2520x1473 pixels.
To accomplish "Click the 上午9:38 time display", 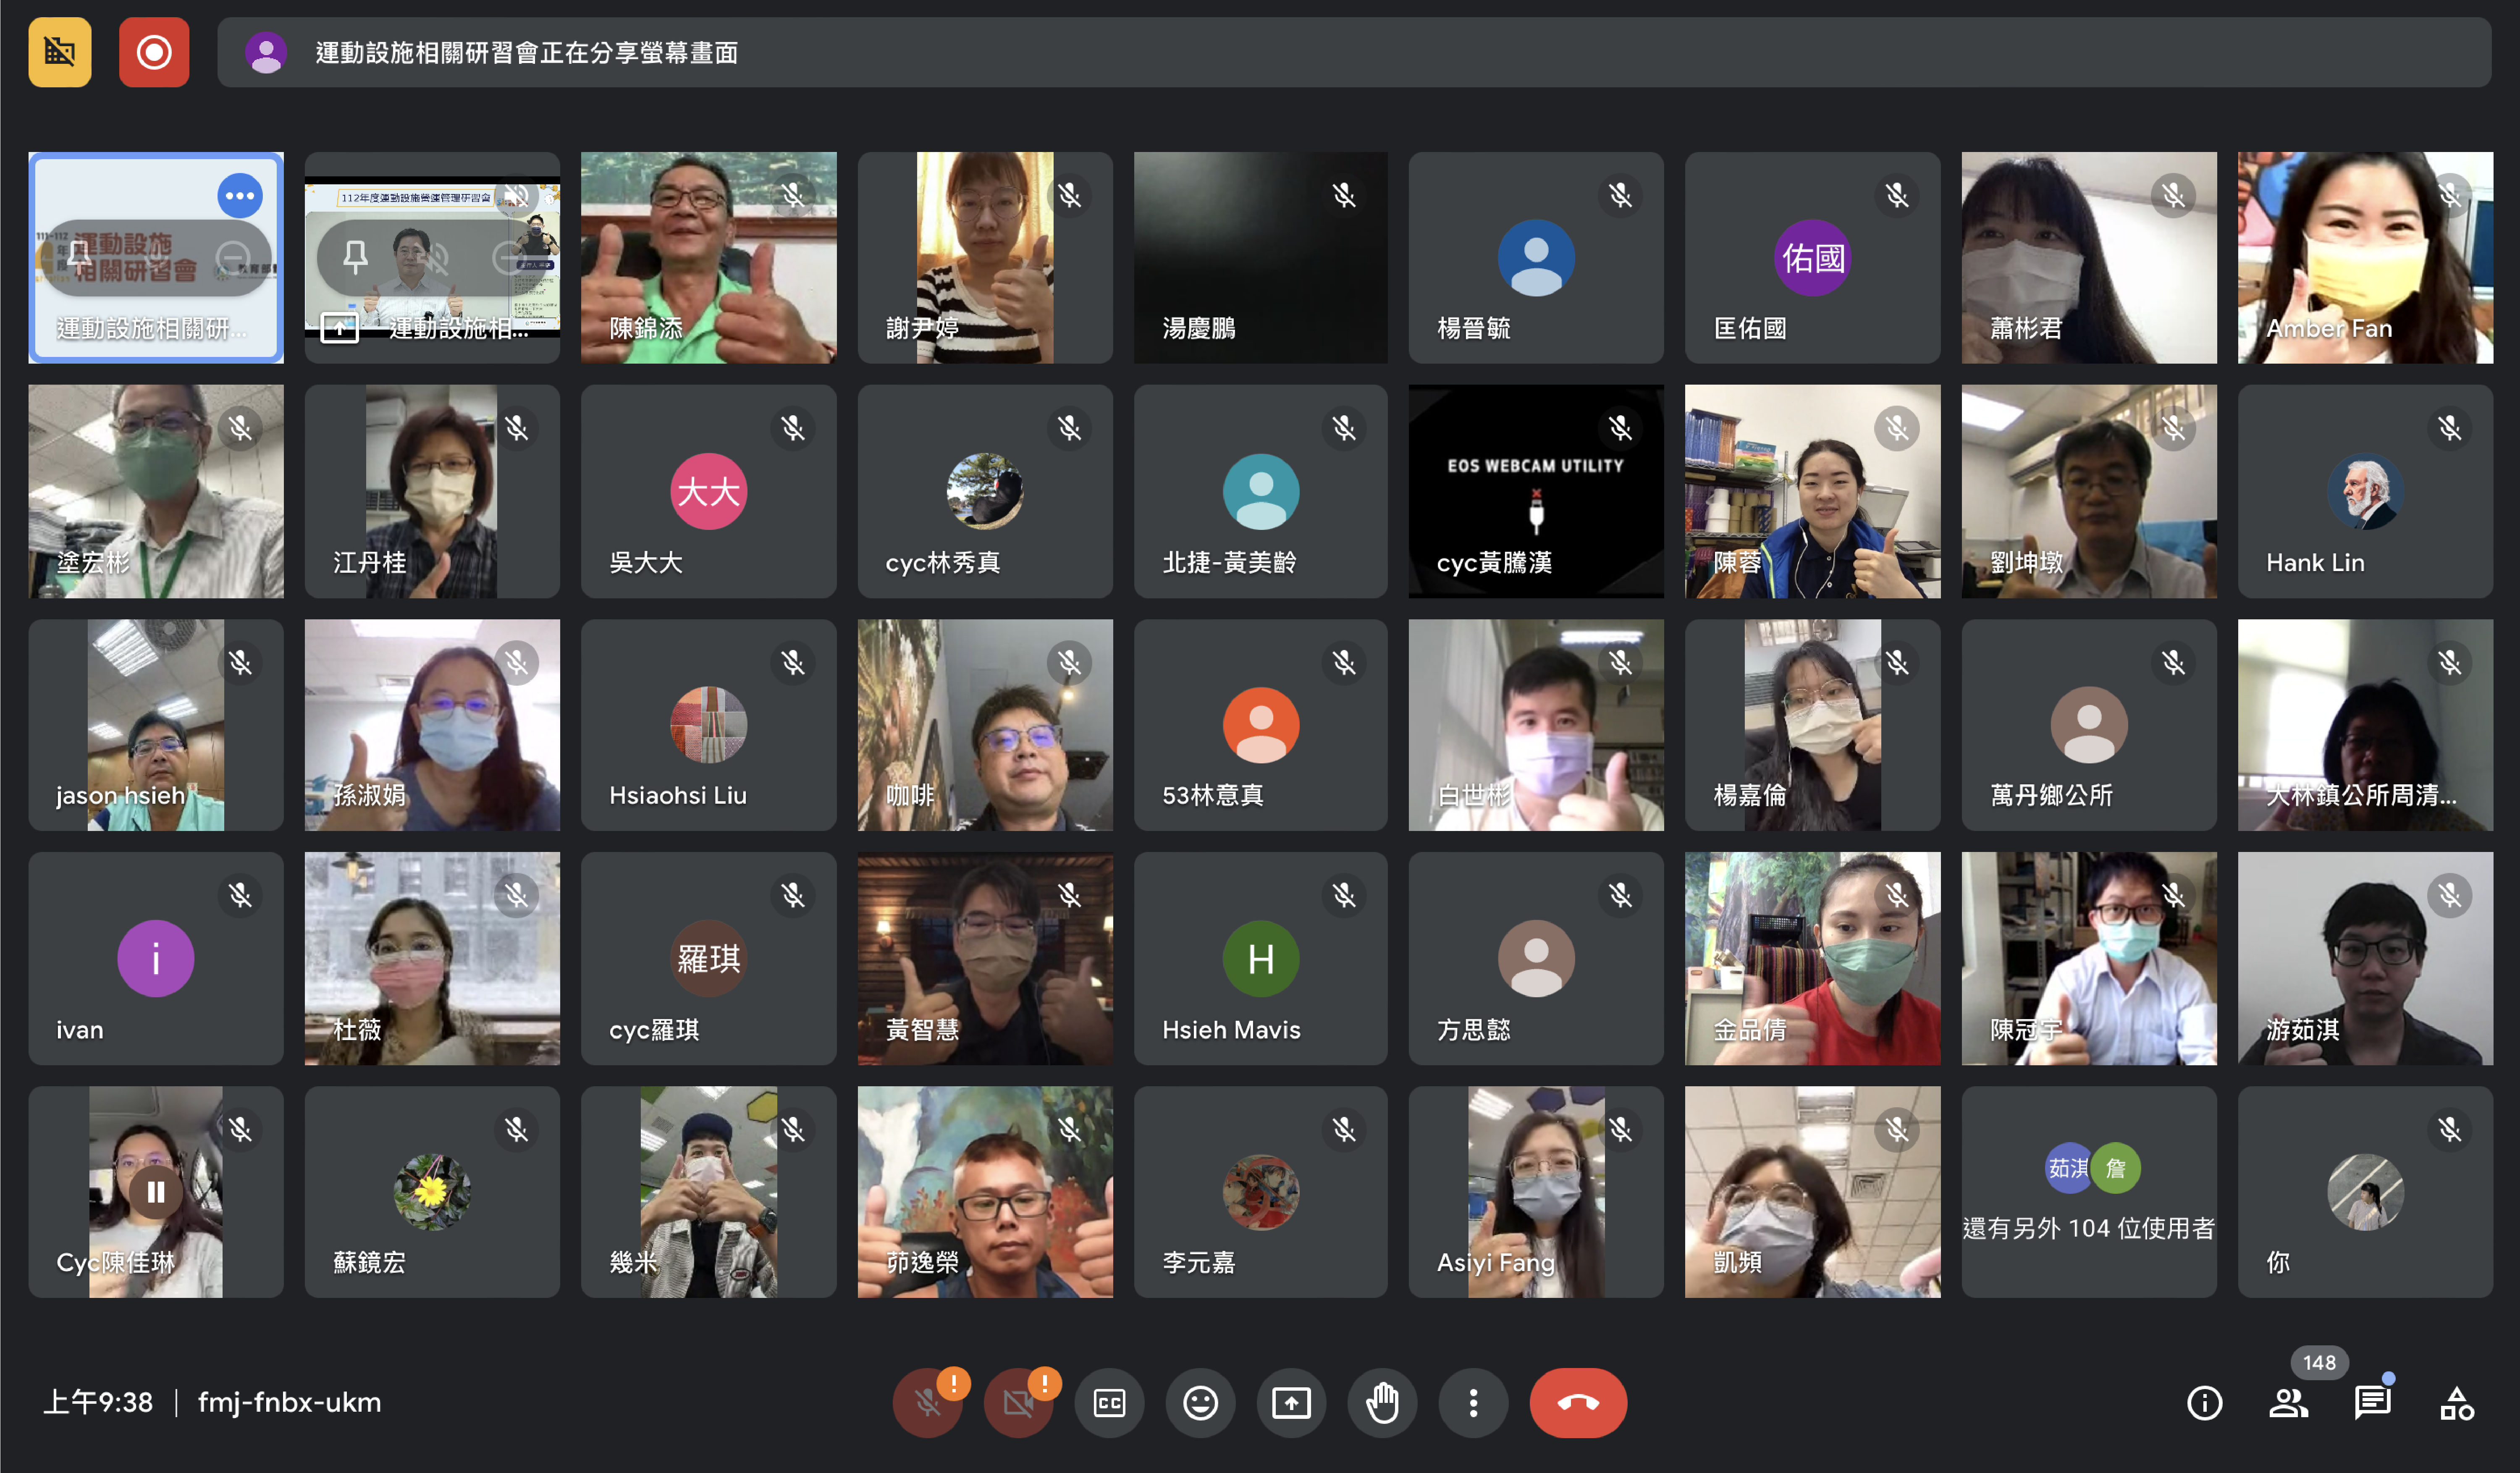I will coord(98,1402).
